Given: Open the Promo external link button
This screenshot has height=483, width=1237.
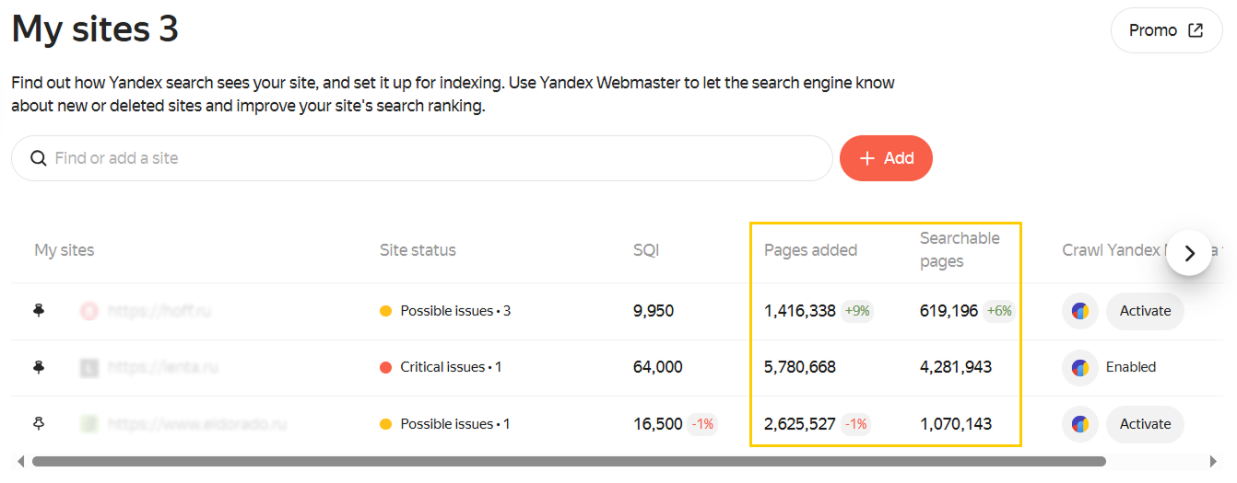Looking at the screenshot, I should [1166, 30].
